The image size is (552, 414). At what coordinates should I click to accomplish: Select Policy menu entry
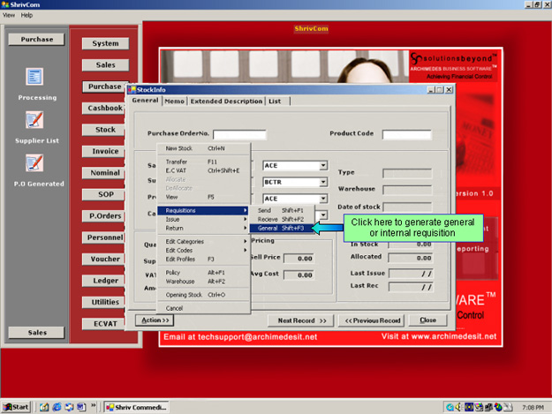pyautogui.click(x=203, y=272)
